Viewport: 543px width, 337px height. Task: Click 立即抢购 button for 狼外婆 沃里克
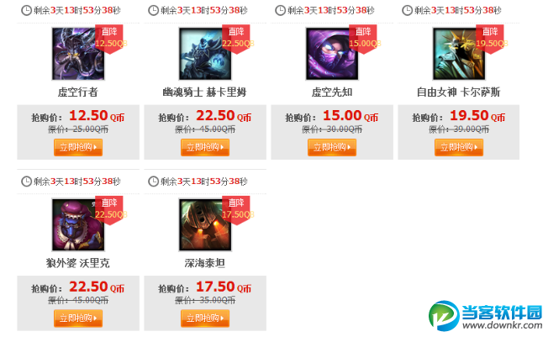coord(78,319)
